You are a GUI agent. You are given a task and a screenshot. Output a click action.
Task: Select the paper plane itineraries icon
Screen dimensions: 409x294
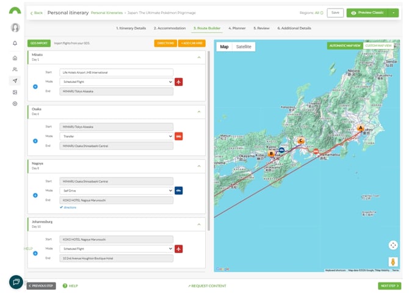pos(15,81)
